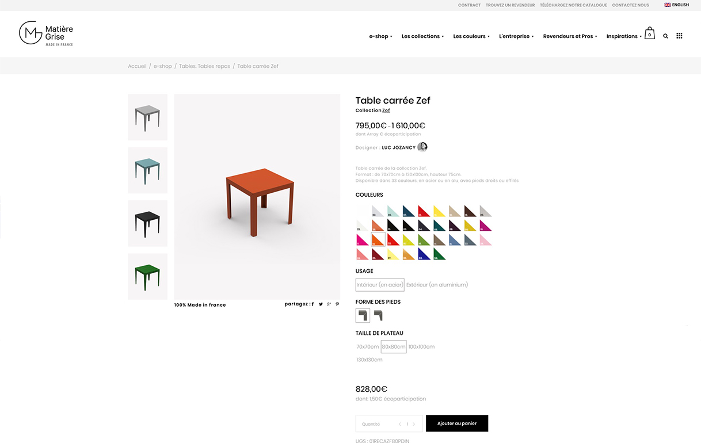
Task: Share the product on Pinterest
Action: [x=337, y=304]
